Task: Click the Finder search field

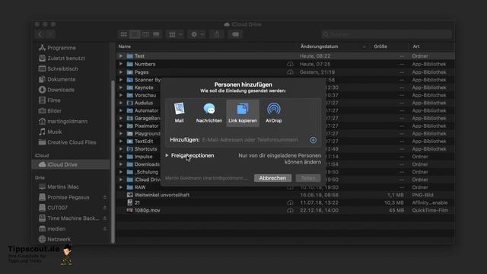Action: (387, 34)
